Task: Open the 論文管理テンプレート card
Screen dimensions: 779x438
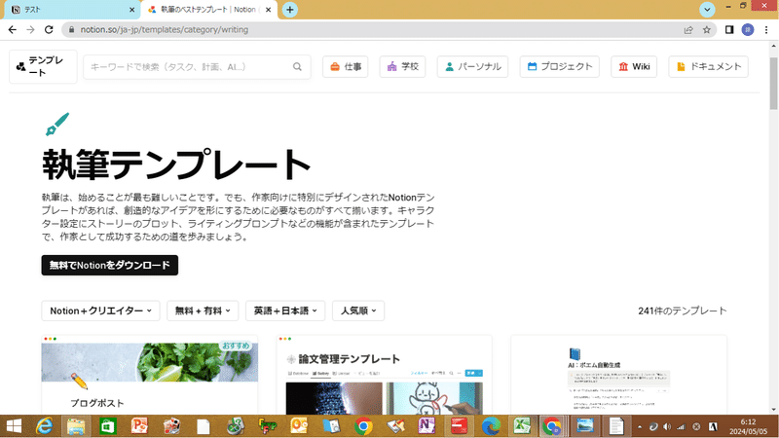Action: (384, 375)
